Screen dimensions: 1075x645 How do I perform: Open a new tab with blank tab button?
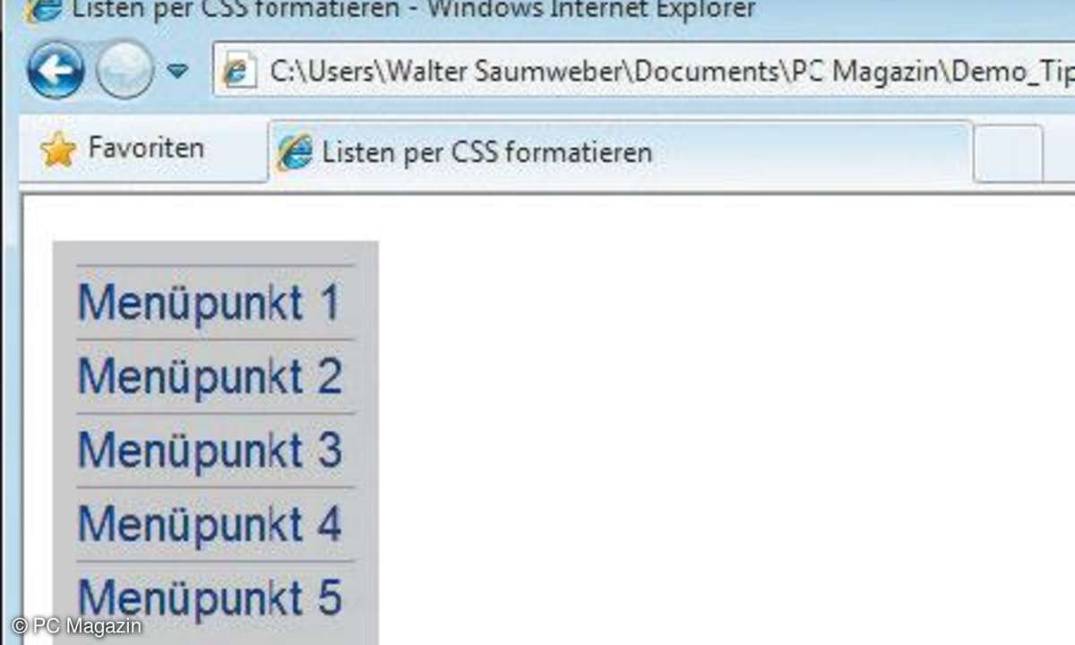[x=1008, y=153]
